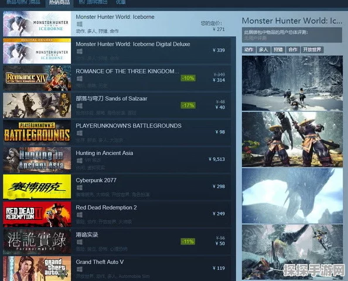Click the ¥ 271 price
This screenshot has height=281, width=348.
[219, 29]
